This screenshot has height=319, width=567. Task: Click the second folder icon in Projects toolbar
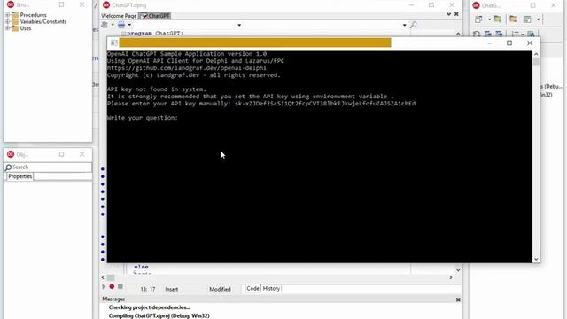pos(498,19)
